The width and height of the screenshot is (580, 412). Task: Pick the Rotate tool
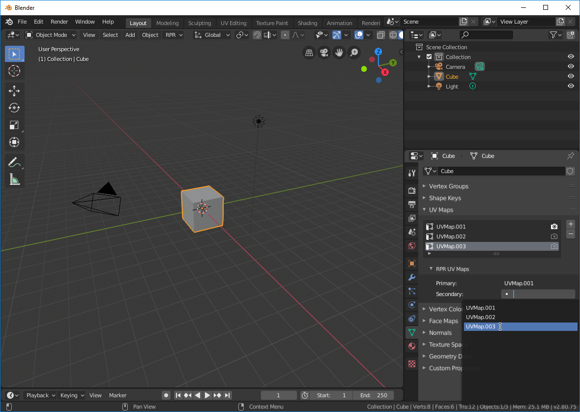[x=14, y=108]
